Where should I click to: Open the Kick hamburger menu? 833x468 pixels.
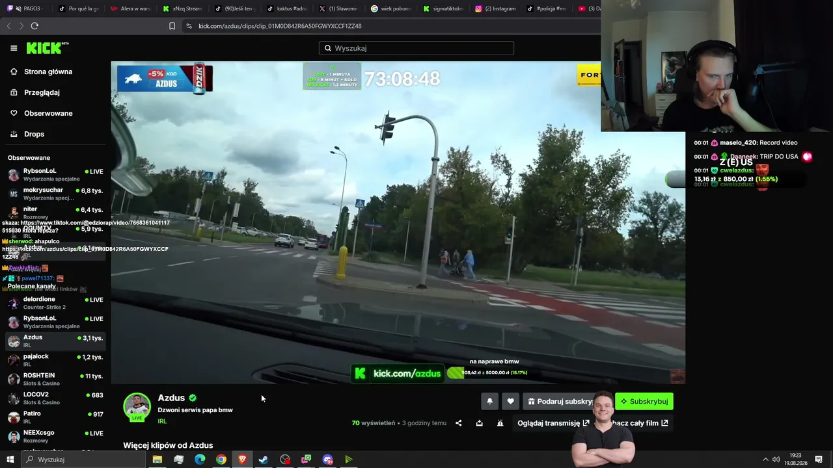(14, 48)
